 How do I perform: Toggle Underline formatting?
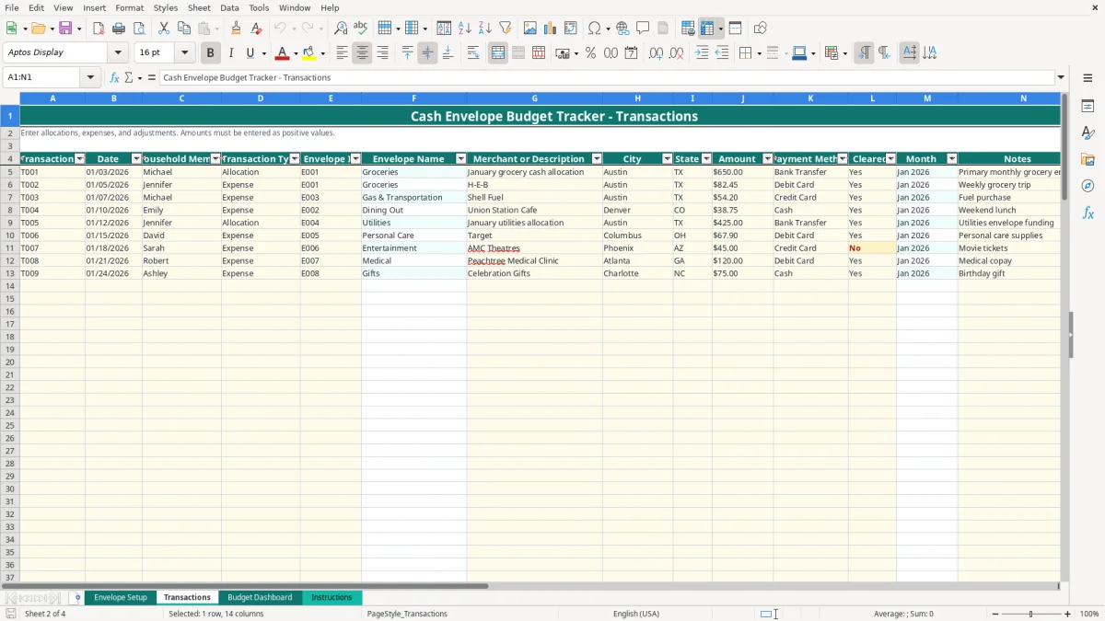[x=250, y=53]
